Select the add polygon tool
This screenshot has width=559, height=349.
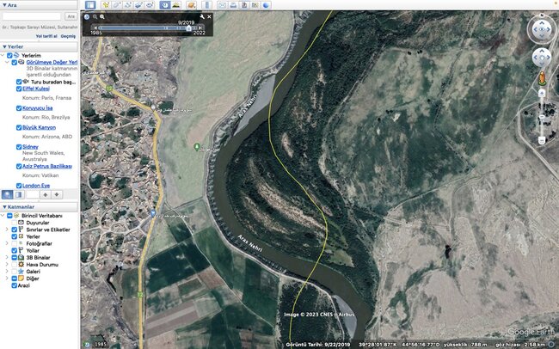tap(117, 5)
